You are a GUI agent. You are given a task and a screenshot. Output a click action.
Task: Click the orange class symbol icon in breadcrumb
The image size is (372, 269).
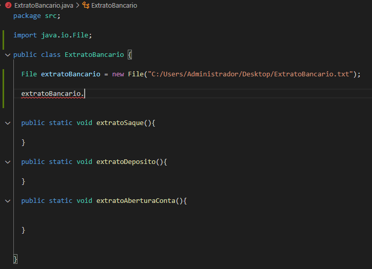coord(86,5)
